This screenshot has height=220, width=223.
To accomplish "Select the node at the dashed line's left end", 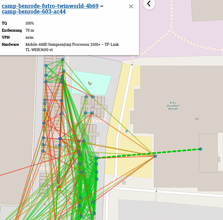I will point(96,158).
